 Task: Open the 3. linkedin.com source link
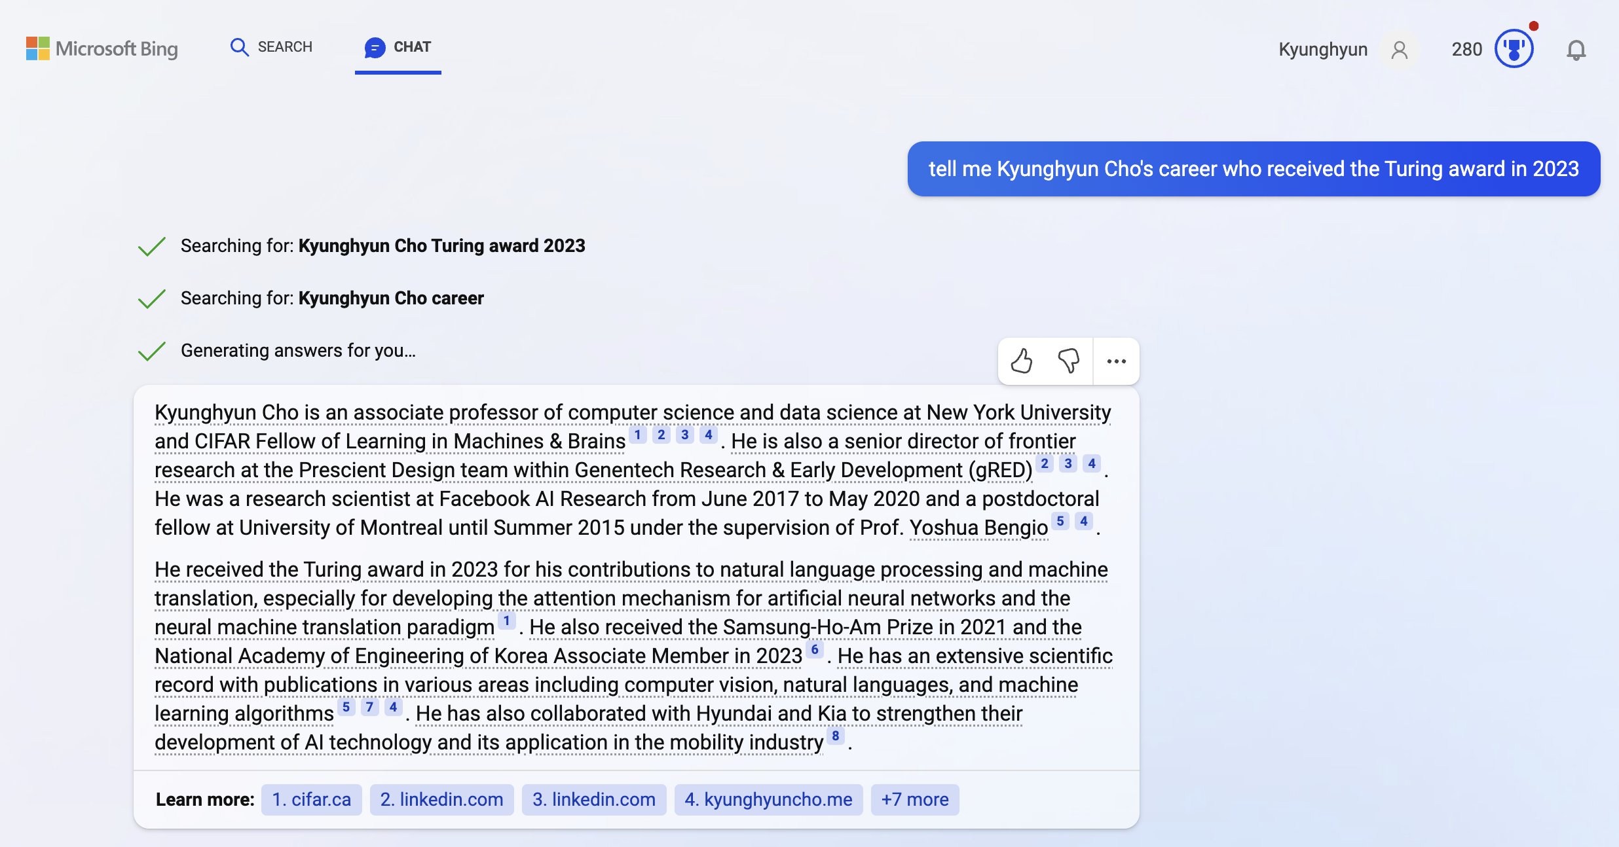coord(593,799)
